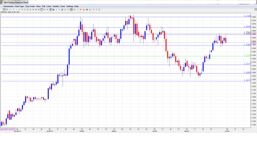Open the Zoom menu

(63, 6)
